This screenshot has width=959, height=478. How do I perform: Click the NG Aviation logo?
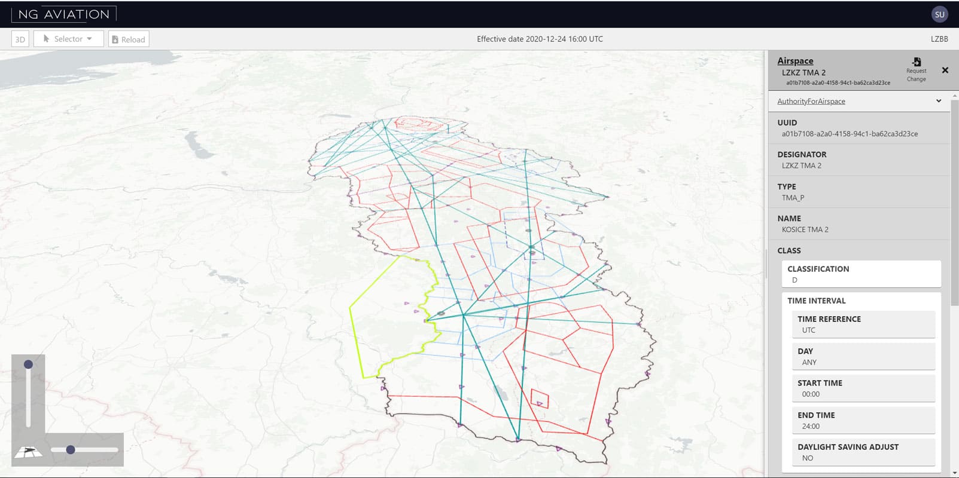[x=64, y=14]
